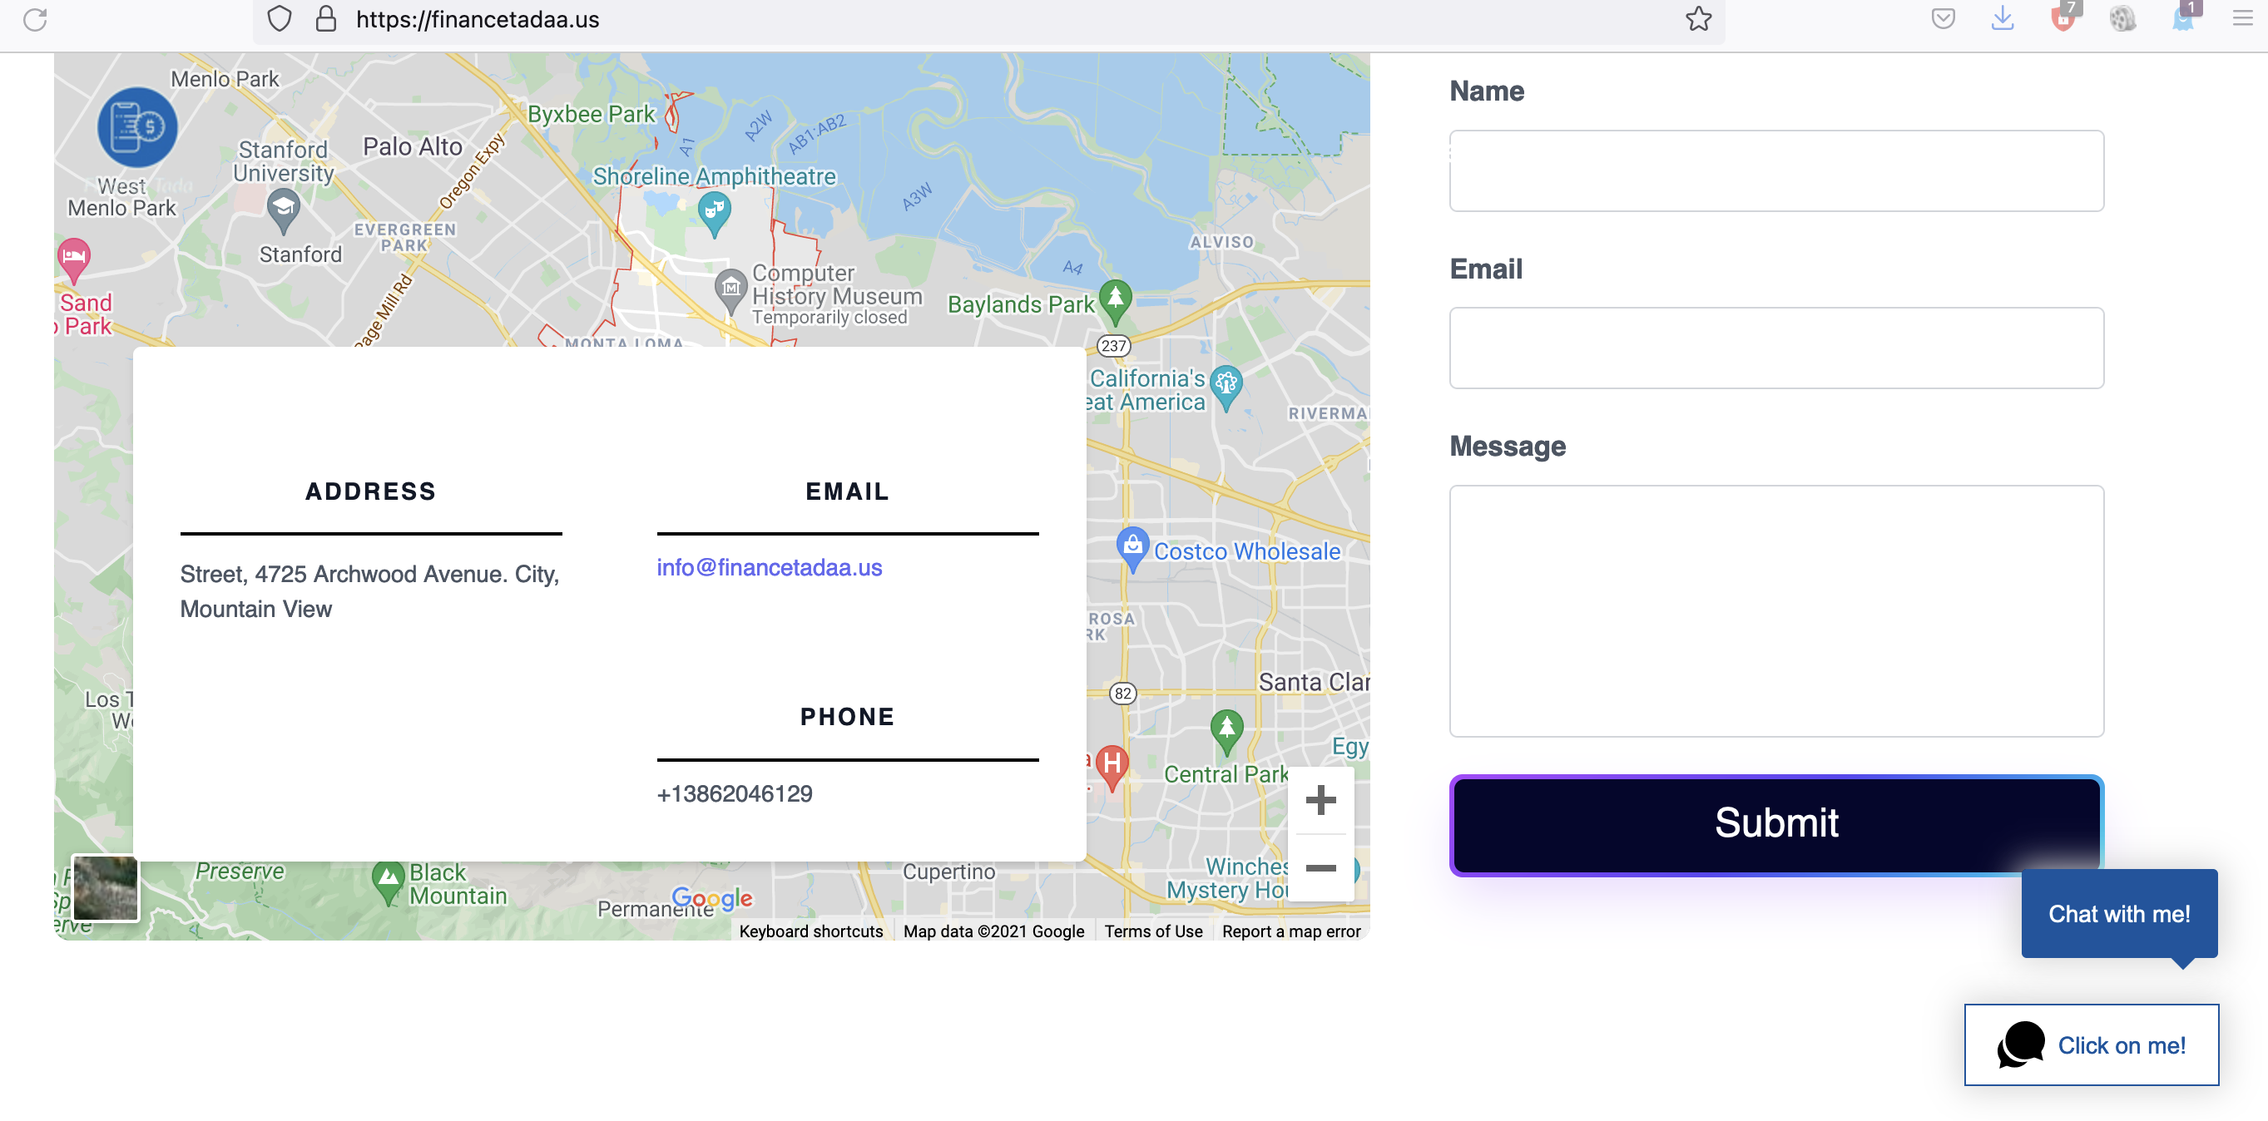Viewport: 2268px width, 1121px height.
Task: Open the downloads arrow icon
Action: click(2002, 18)
